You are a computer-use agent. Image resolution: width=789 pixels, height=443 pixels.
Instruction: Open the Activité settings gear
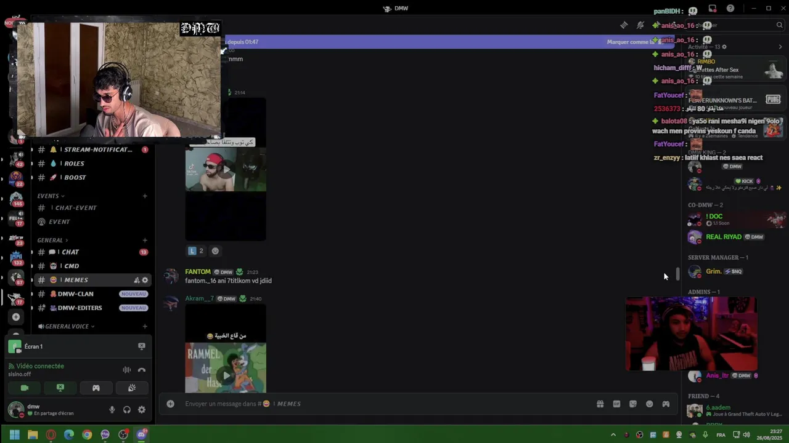coord(724,47)
